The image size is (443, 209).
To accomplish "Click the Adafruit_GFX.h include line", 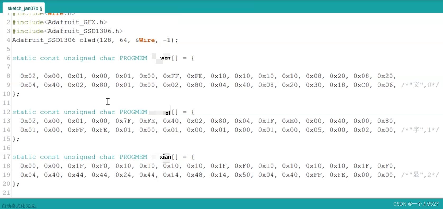I will pos(60,22).
